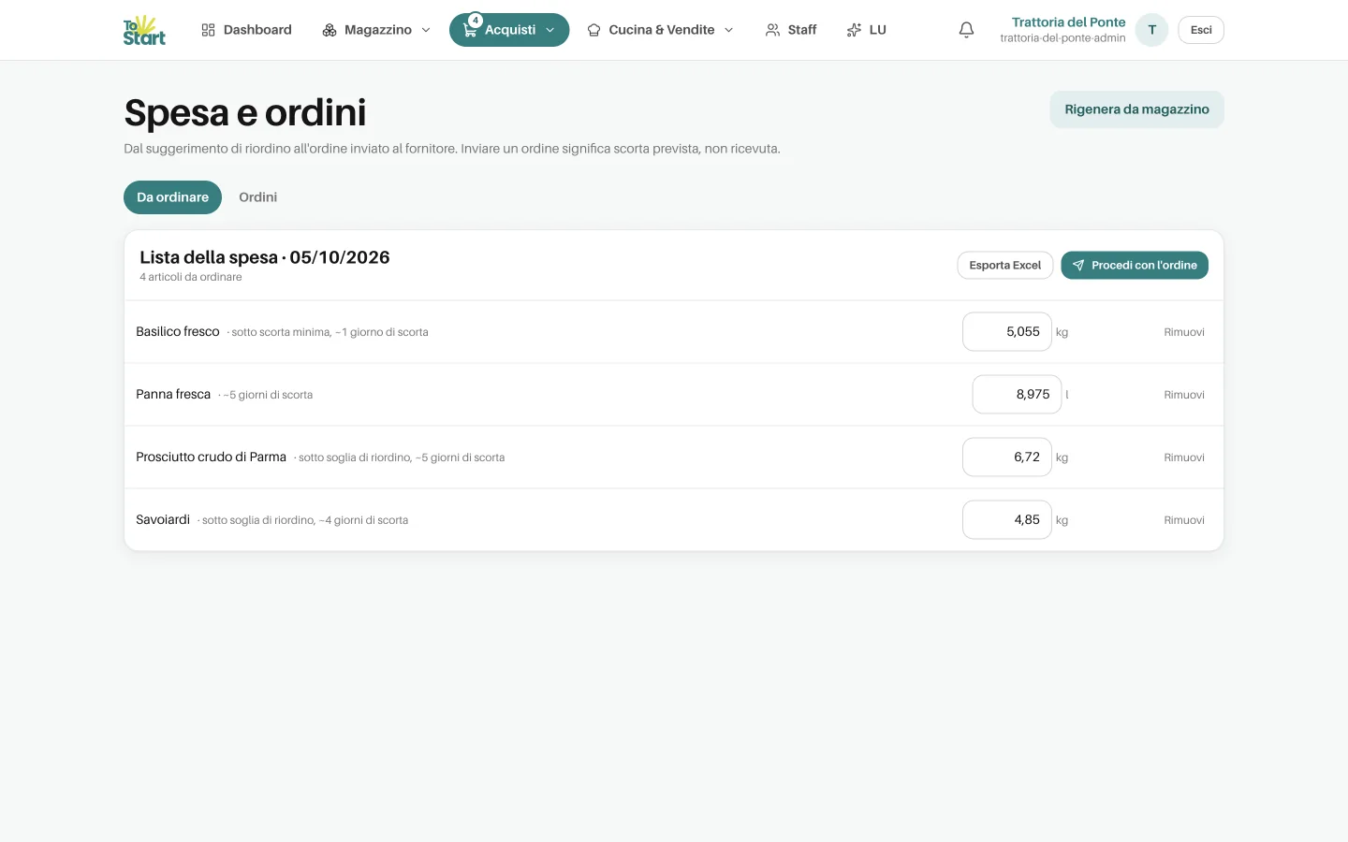Click Rigenera da magazzino button

[x=1136, y=109]
